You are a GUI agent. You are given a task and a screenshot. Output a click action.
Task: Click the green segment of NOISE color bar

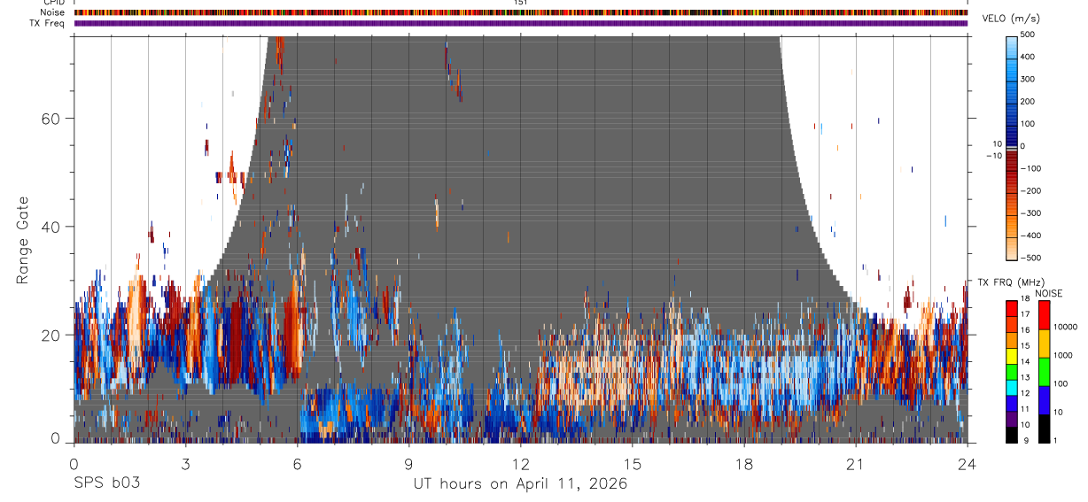coord(1044,370)
